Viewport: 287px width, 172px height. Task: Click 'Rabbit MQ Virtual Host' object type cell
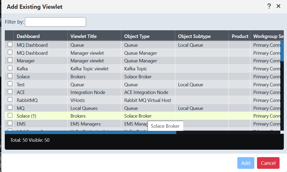point(148,100)
